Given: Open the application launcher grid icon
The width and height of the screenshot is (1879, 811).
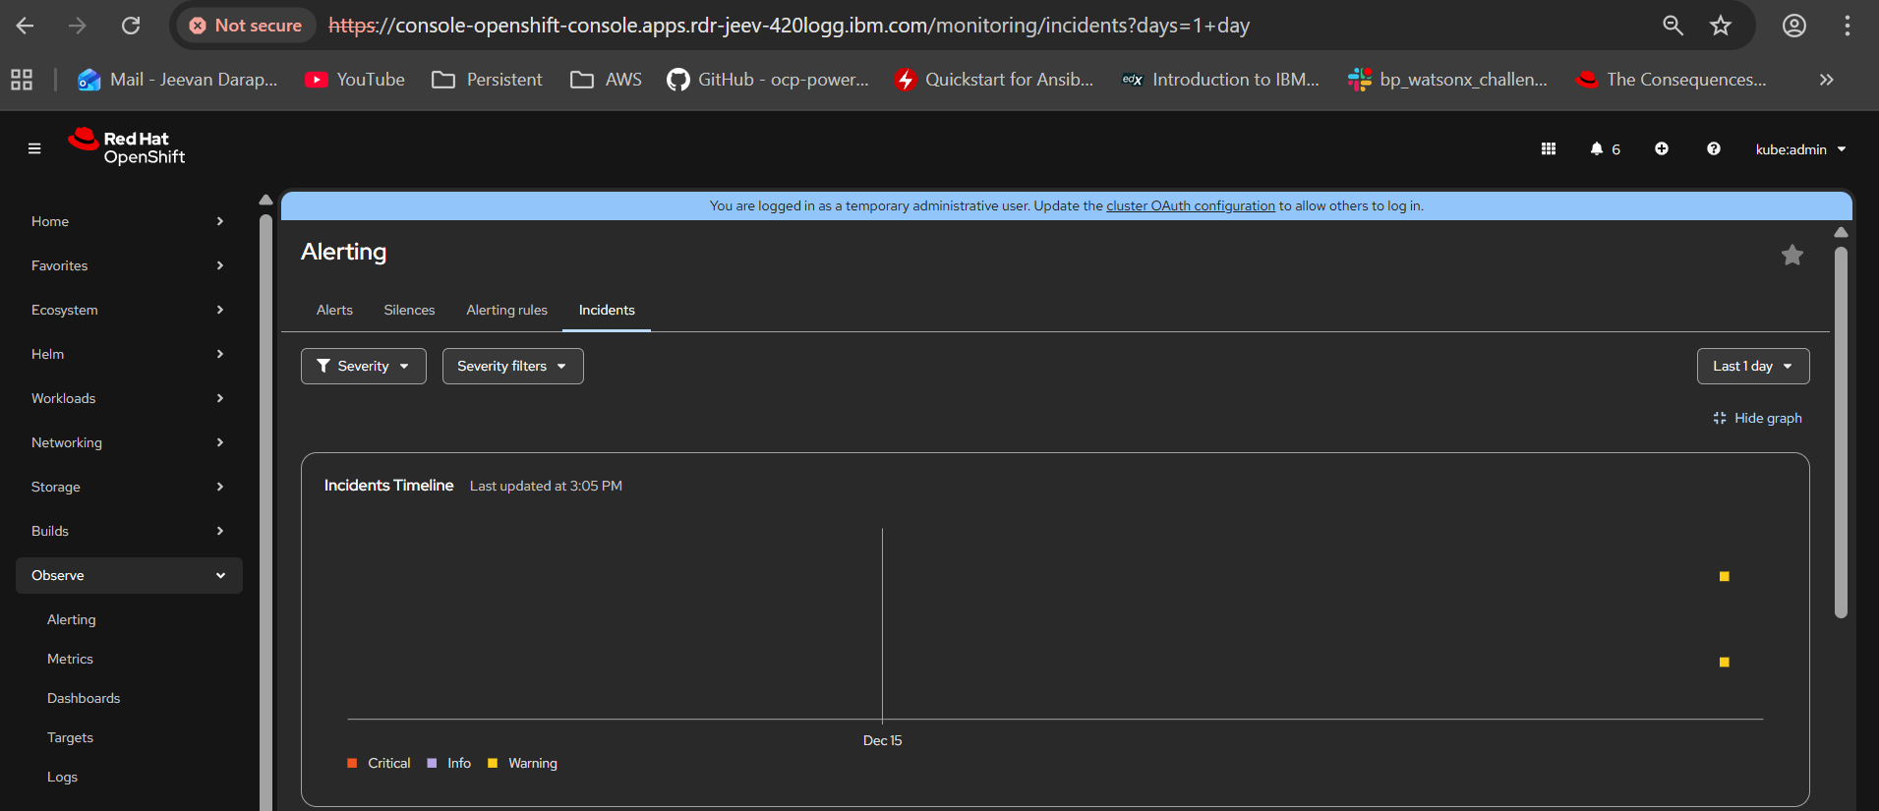Looking at the screenshot, I should tap(1549, 148).
